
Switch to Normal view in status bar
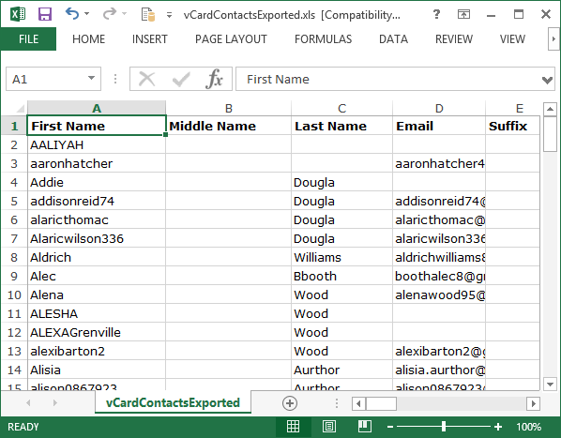point(294,427)
